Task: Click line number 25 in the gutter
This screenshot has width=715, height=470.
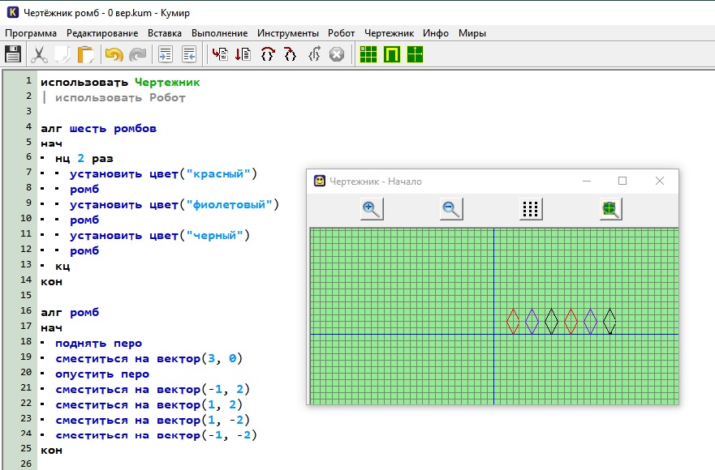Action: 26,448
